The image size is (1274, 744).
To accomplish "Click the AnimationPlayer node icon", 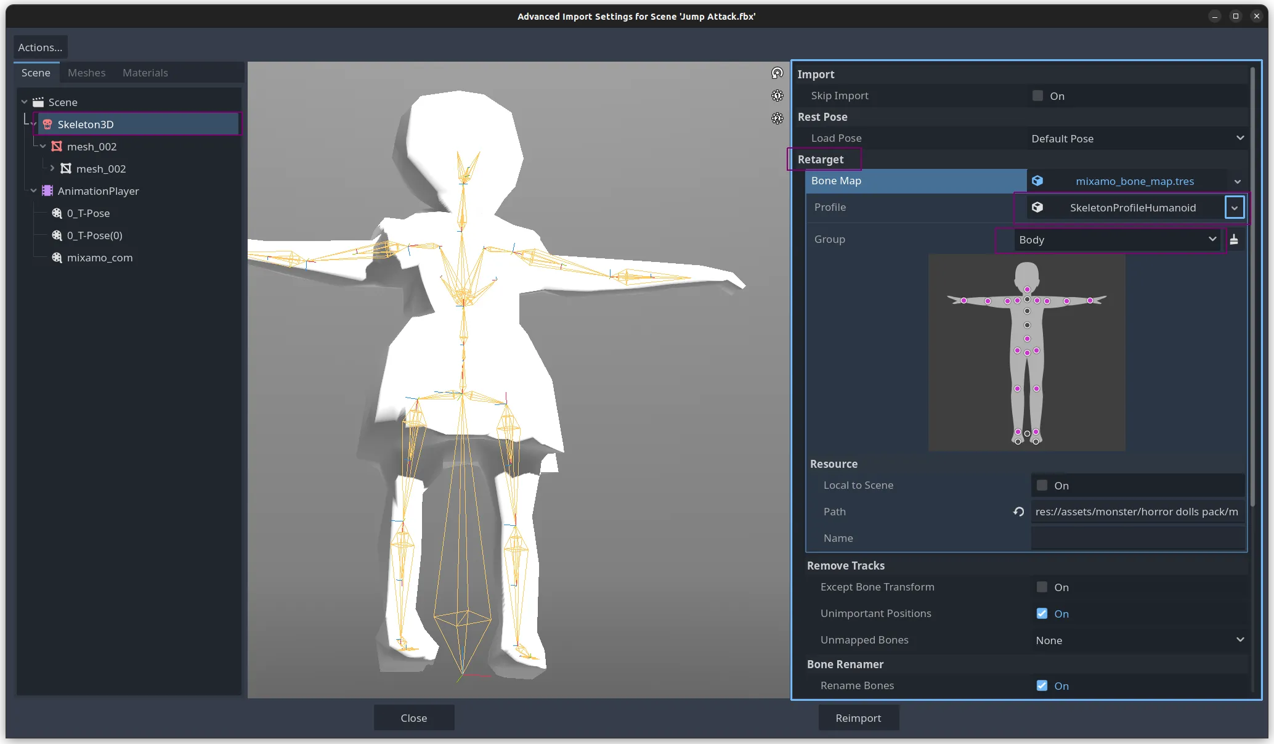I will point(47,191).
